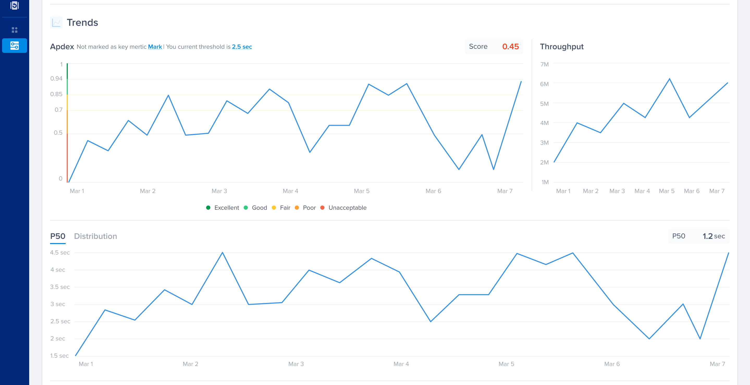Switch to the P50 tab
Screen dimensions: 750x385
point(58,236)
